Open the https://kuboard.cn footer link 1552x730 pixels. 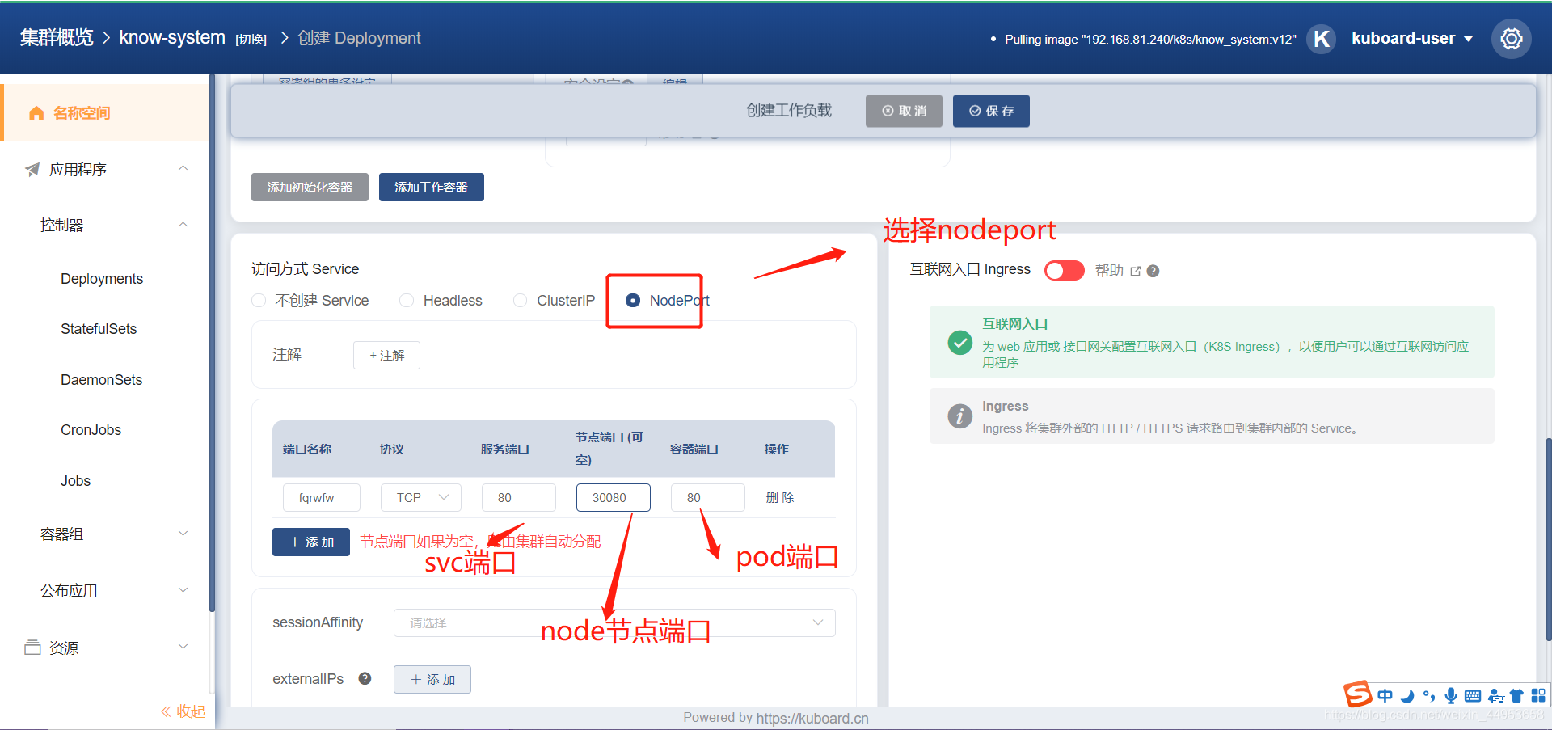click(x=812, y=718)
